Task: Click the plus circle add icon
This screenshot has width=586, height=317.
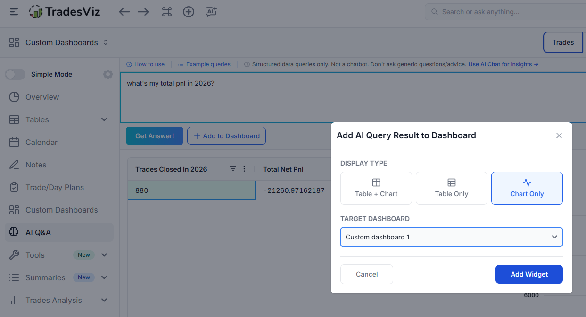Action: tap(189, 12)
